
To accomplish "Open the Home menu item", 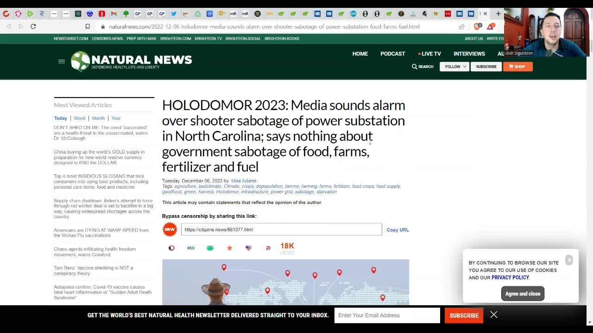I will [x=360, y=54].
